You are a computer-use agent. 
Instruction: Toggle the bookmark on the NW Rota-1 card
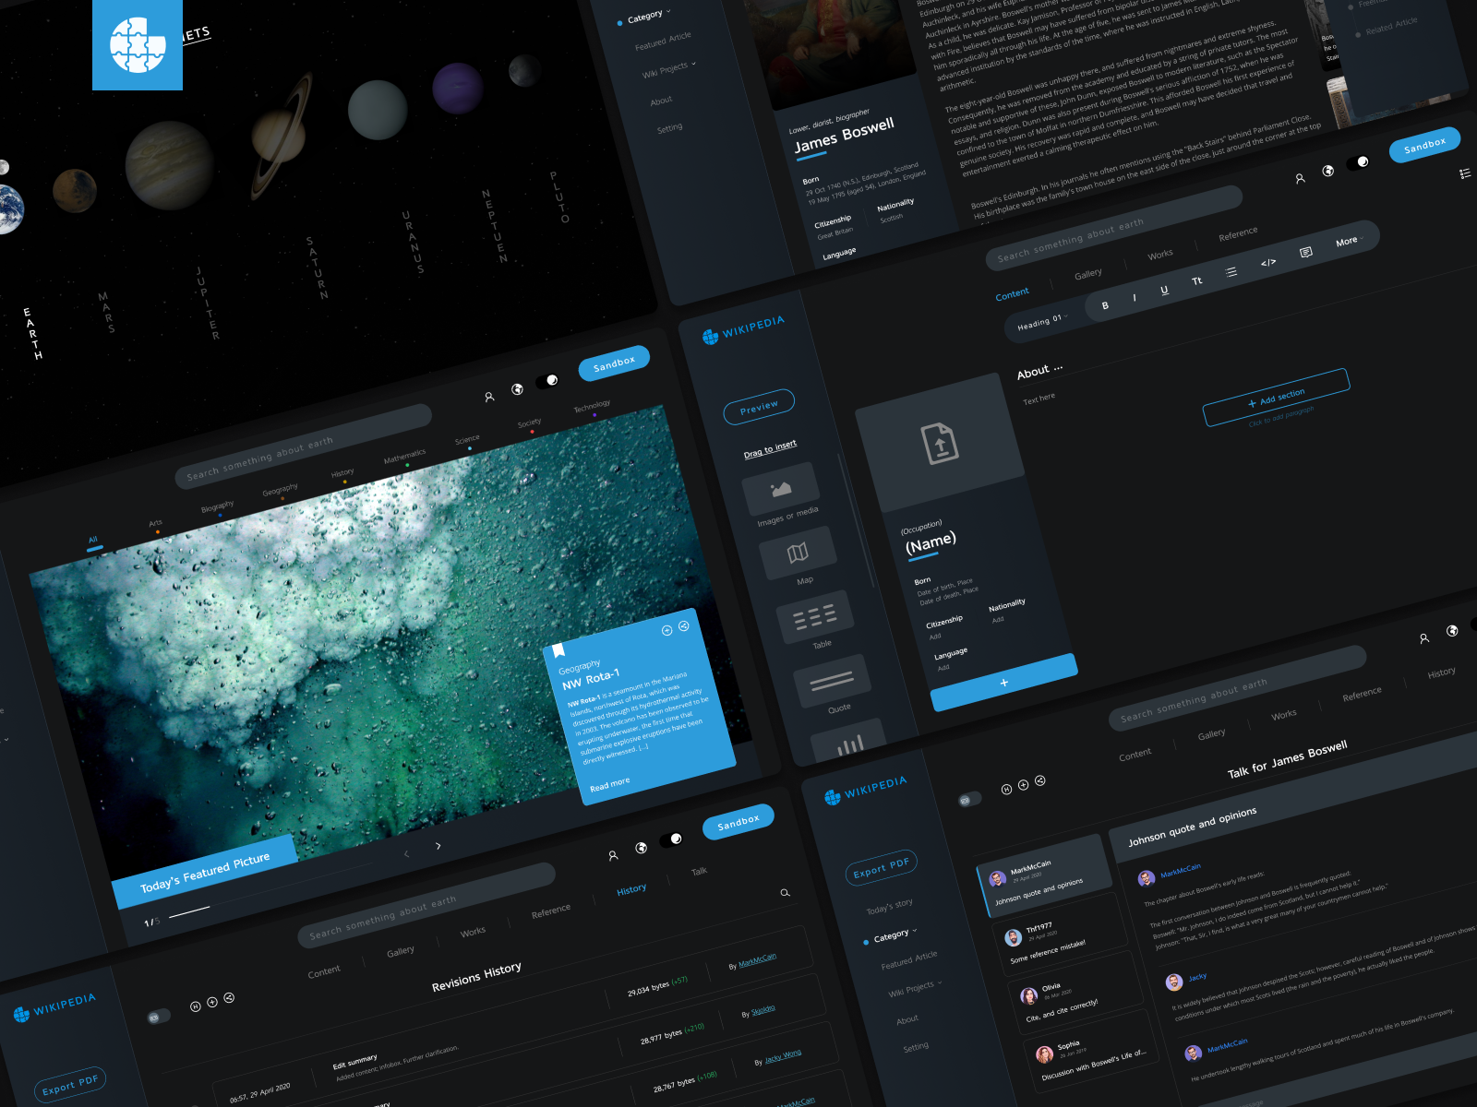point(560,649)
